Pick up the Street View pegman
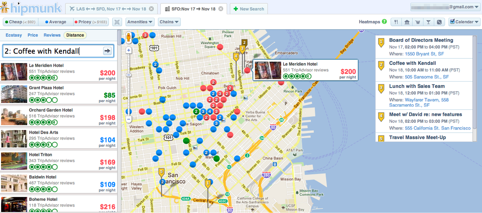 [128, 37]
